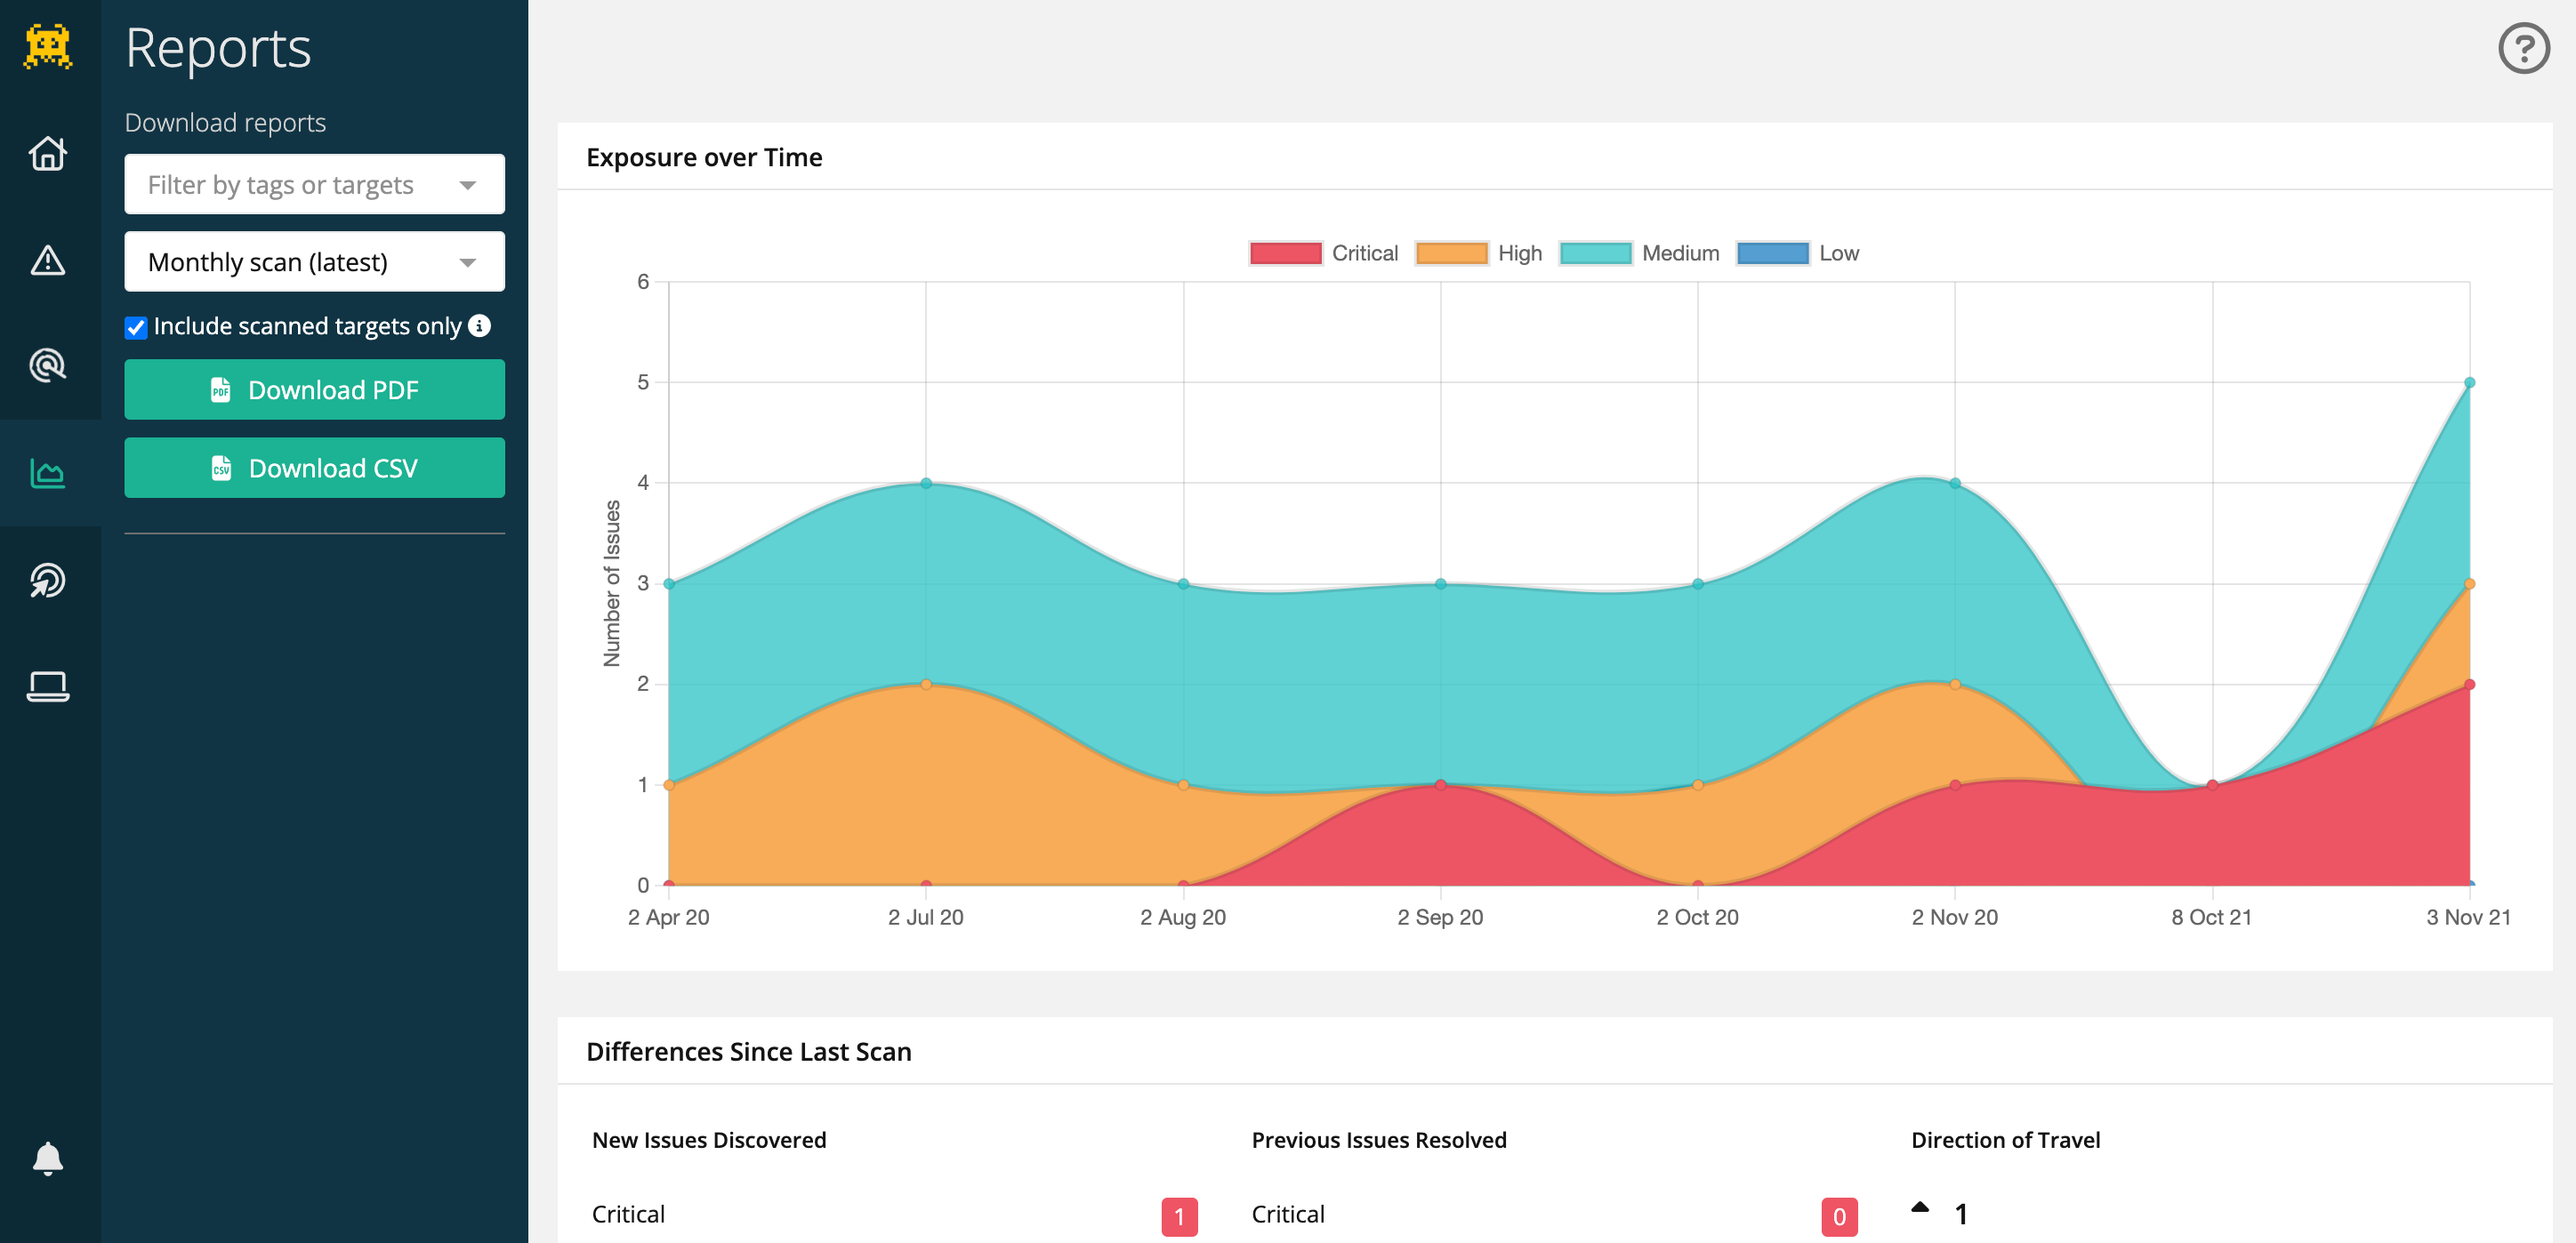
Task: Open the notifications bell icon
Action: pyautogui.click(x=48, y=1158)
